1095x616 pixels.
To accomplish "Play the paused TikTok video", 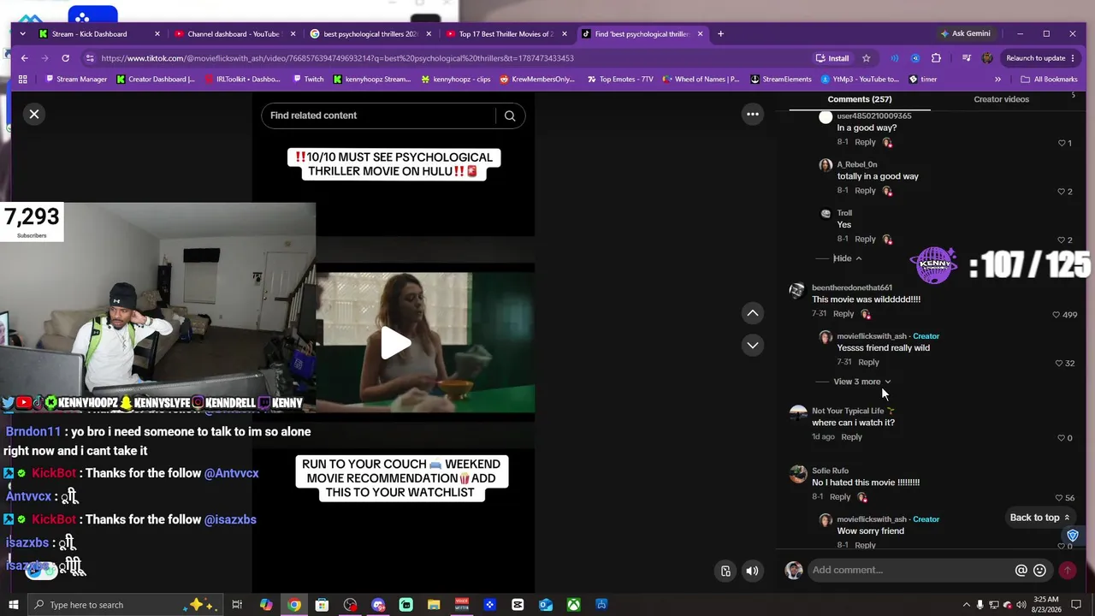I will tap(395, 343).
